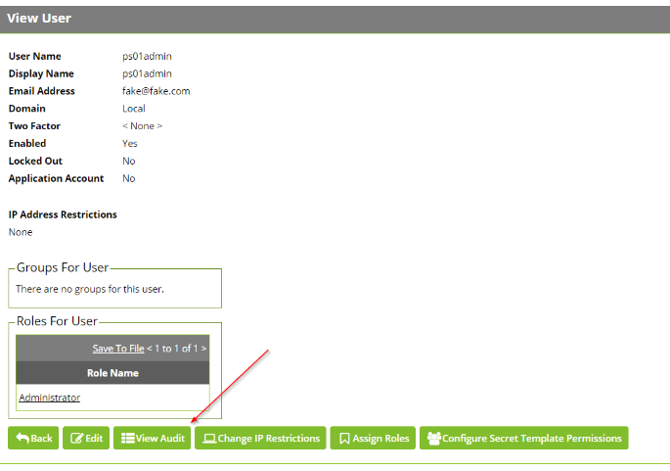Go to next page of roles table
This screenshot has height=471, width=670.
pos(203,348)
